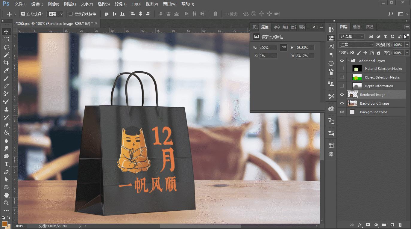Select the Crop tool
Screen dimensions: 411x229
(6, 63)
